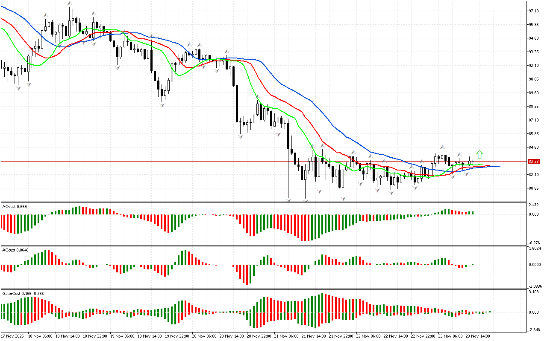Click the 2.472 value on AOcust scale

pyautogui.click(x=535, y=205)
